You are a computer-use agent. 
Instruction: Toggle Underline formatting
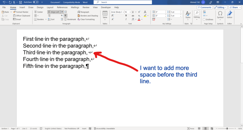[133, 12]
